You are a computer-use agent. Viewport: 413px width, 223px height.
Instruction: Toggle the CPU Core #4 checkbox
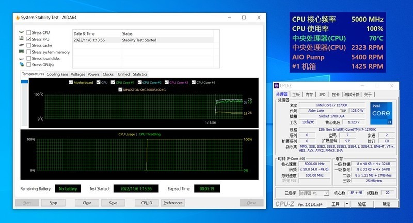coord(194,82)
